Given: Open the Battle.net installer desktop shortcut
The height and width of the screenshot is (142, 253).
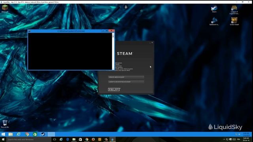Looking at the screenshot, I should point(214,21).
